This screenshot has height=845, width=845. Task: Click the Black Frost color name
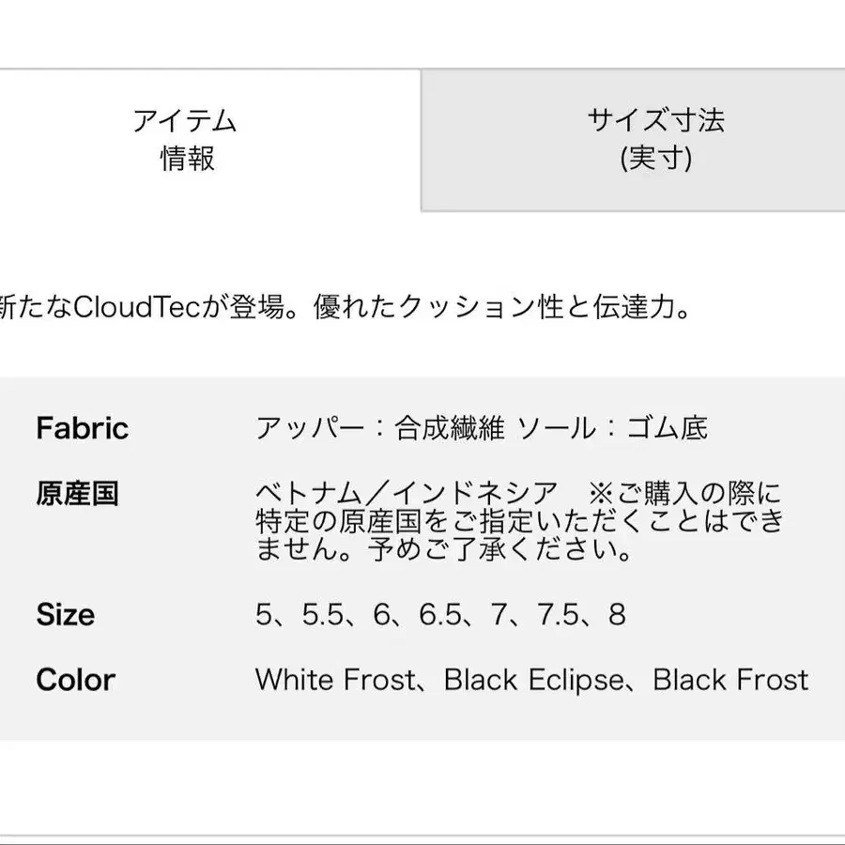pos(730,680)
